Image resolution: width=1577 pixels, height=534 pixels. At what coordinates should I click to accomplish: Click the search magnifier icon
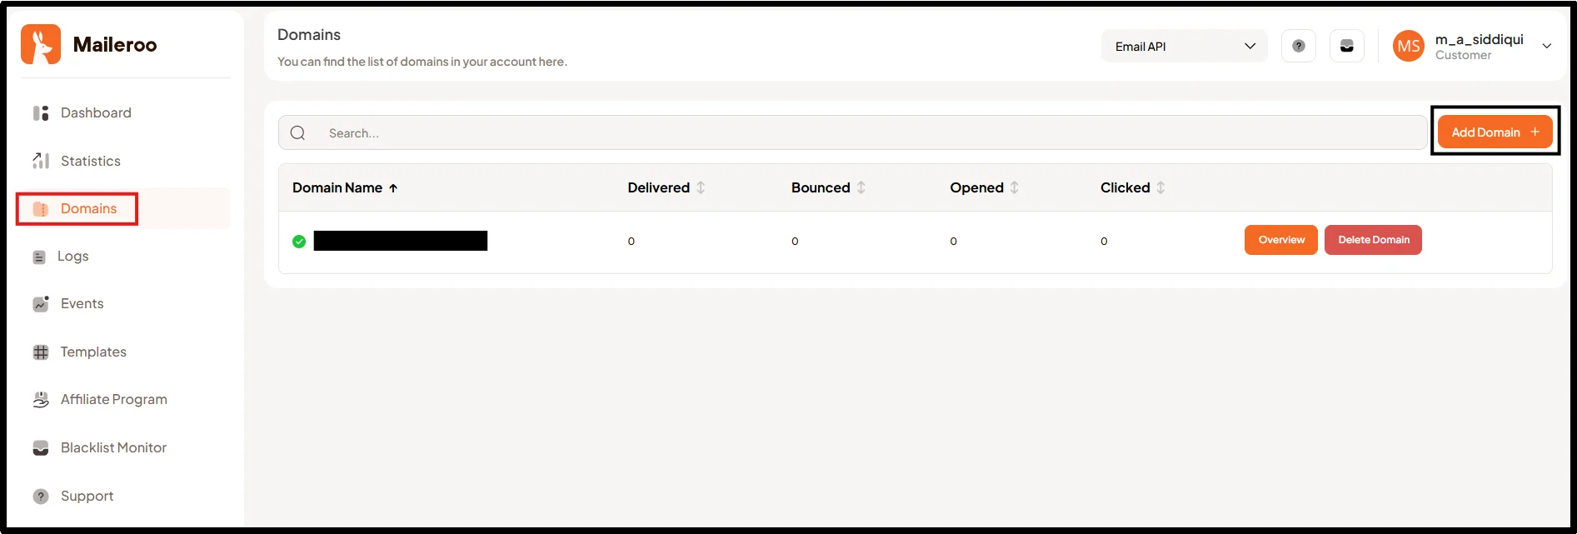coord(297,133)
